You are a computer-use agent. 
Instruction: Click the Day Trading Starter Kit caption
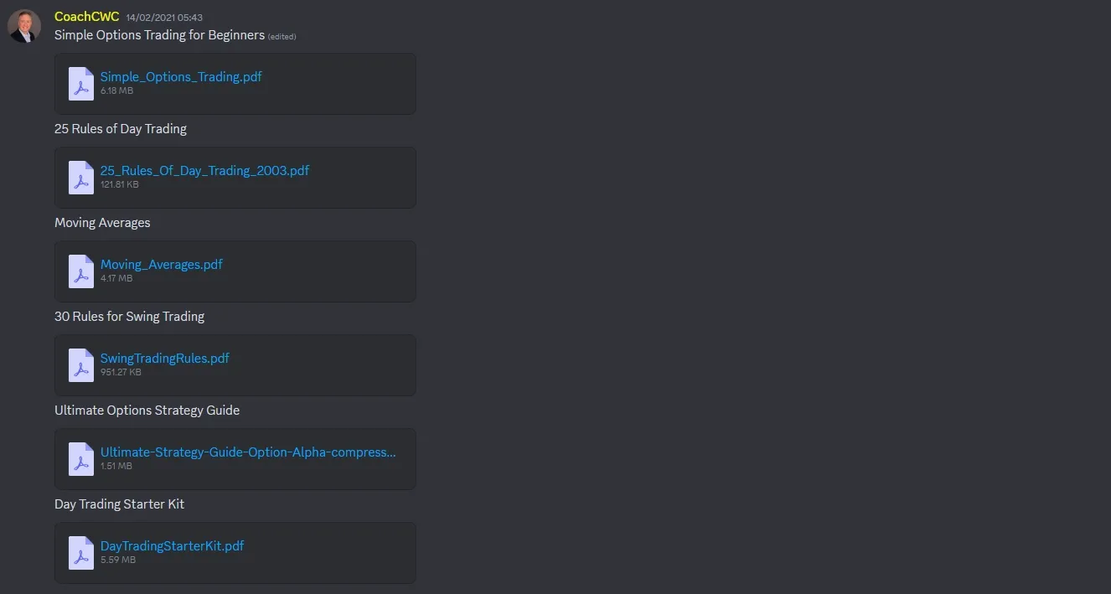coord(119,504)
